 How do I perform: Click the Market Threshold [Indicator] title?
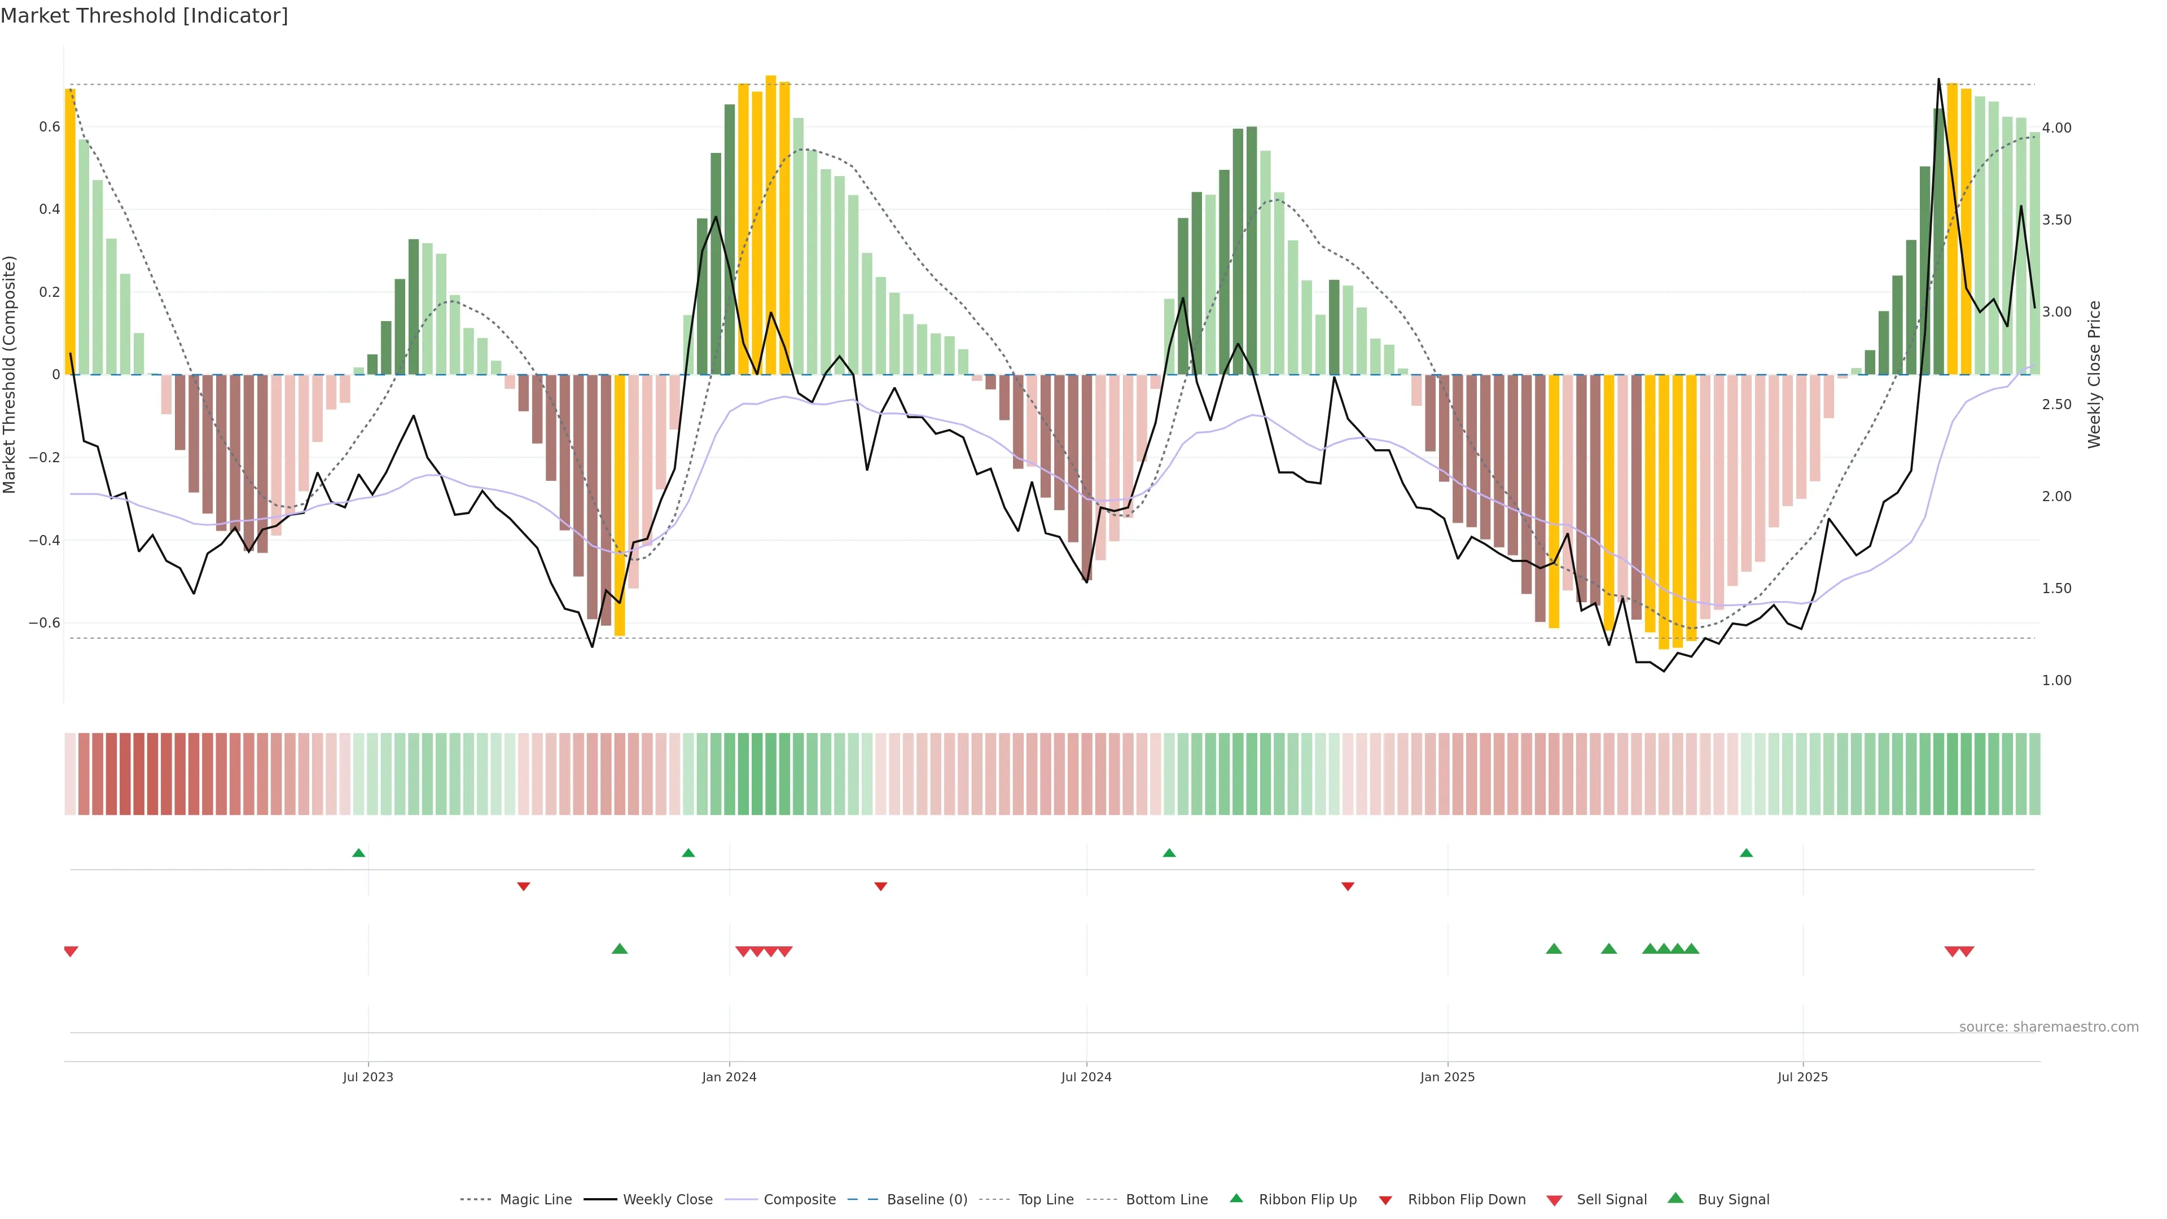tap(144, 16)
